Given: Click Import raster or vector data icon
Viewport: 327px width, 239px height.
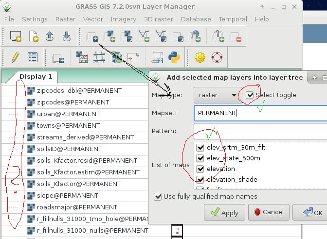Looking at the screenshot, I should coord(58,58).
